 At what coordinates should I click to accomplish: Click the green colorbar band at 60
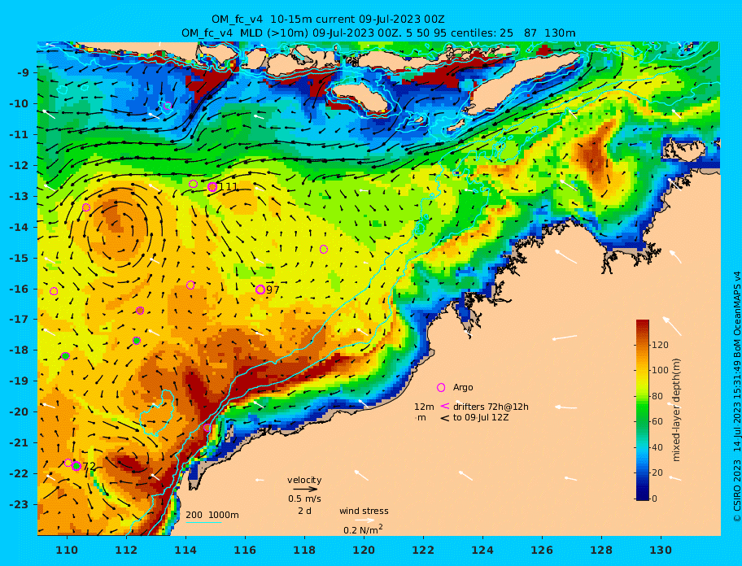[643, 421]
